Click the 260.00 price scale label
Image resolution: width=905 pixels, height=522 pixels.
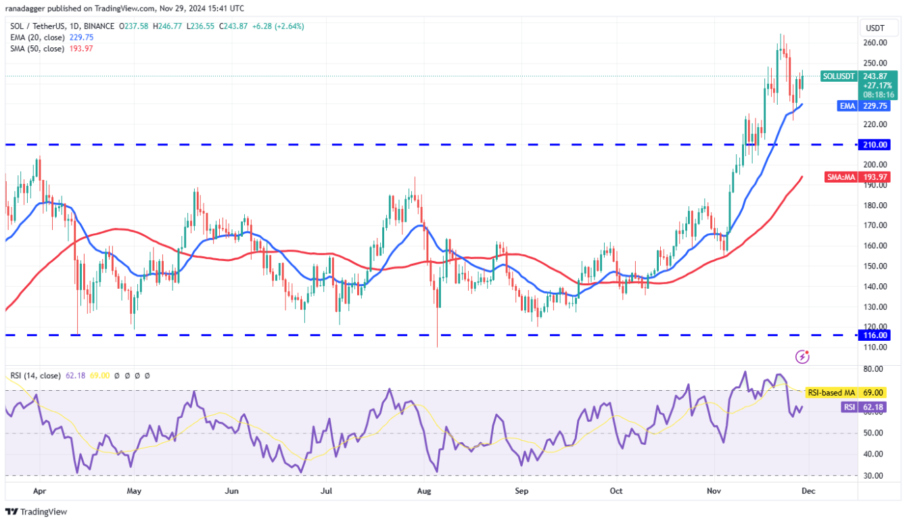[874, 43]
